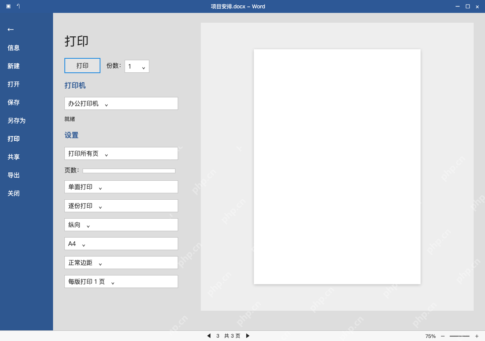Go to the previous preview page
Image resolution: width=485 pixels, height=341 pixels.
tap(208, 336)
